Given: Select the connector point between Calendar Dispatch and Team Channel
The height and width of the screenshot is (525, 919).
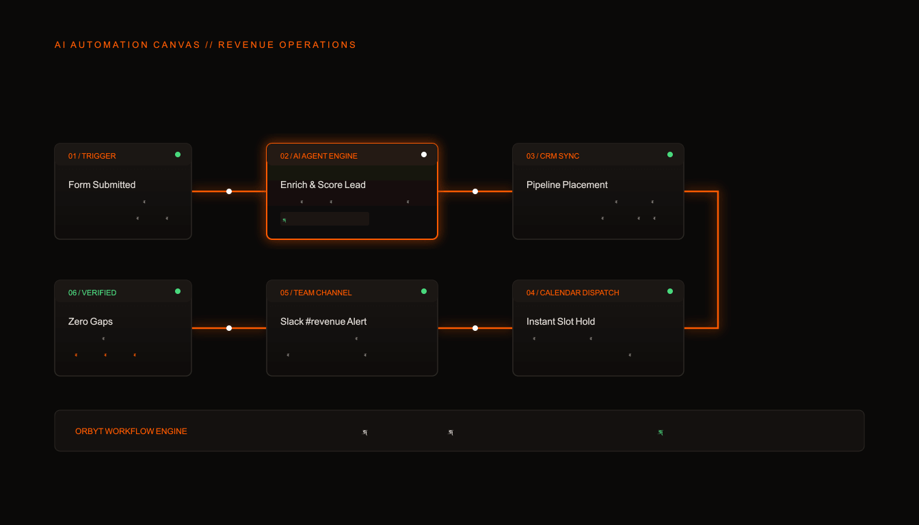Looking at the screenshot, I should coord(475,328).
